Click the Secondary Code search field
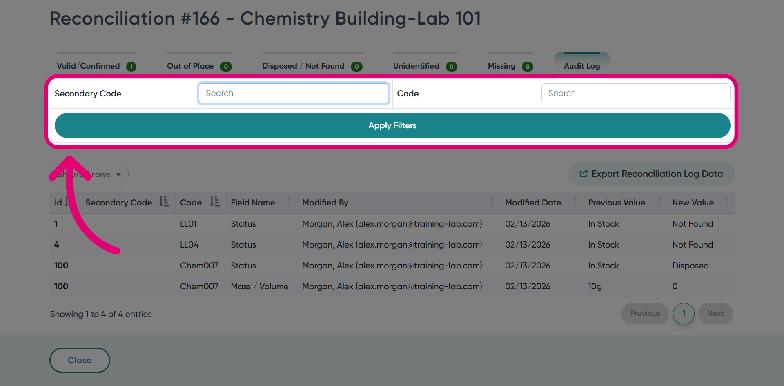The width and height of the screenshot is (784, 386). point(293,93)
